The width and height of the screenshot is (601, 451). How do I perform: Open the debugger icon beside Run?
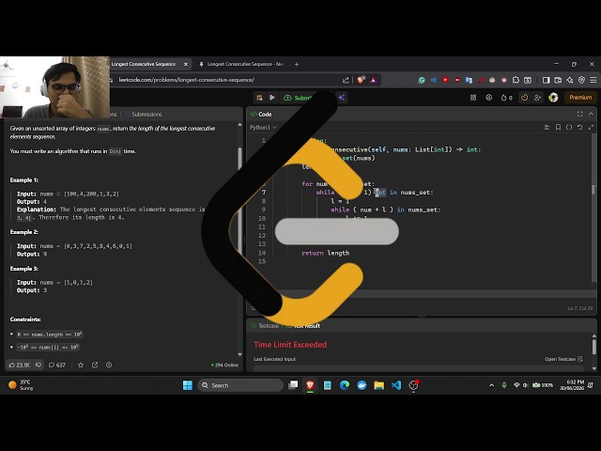[x=259, y=98]
